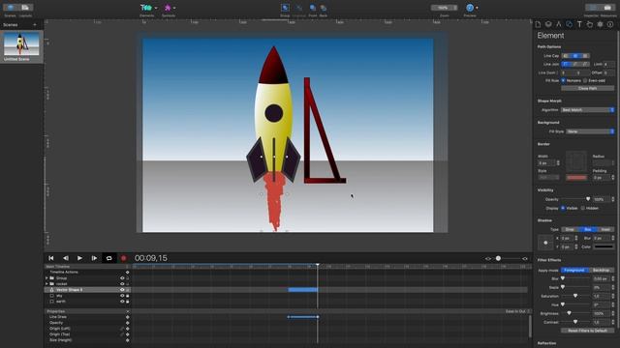620x348 pixels.
Task: Step back one frame
Action: [x=66, y=258]
